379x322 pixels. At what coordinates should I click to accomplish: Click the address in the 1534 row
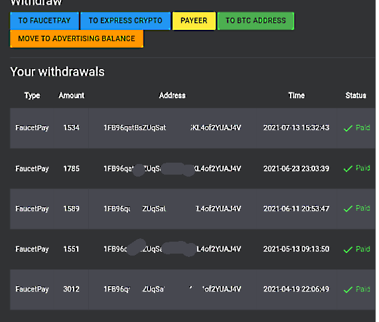pos(173,127)
